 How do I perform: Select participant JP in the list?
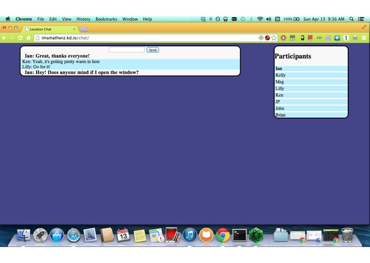click(311, 102)
